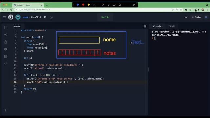210x118 pixels.
Task: Invite collaborators
Action: (196, 17)
